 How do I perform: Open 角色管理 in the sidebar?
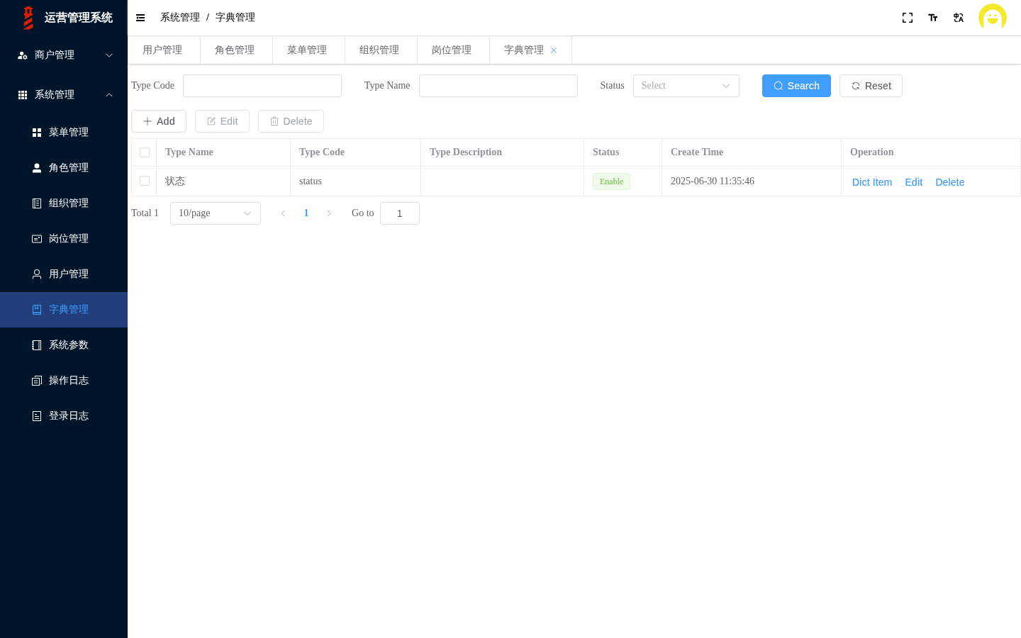(64, 168)
